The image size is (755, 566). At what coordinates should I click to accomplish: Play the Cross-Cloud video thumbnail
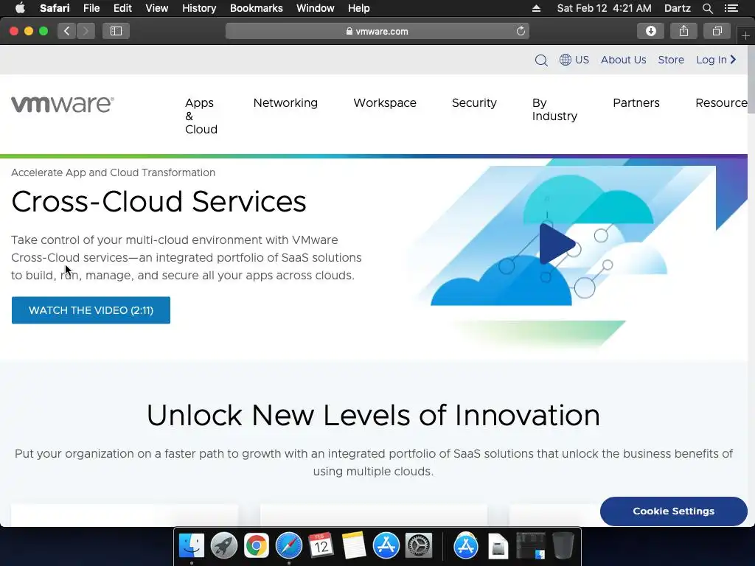[x=557, y=245]
